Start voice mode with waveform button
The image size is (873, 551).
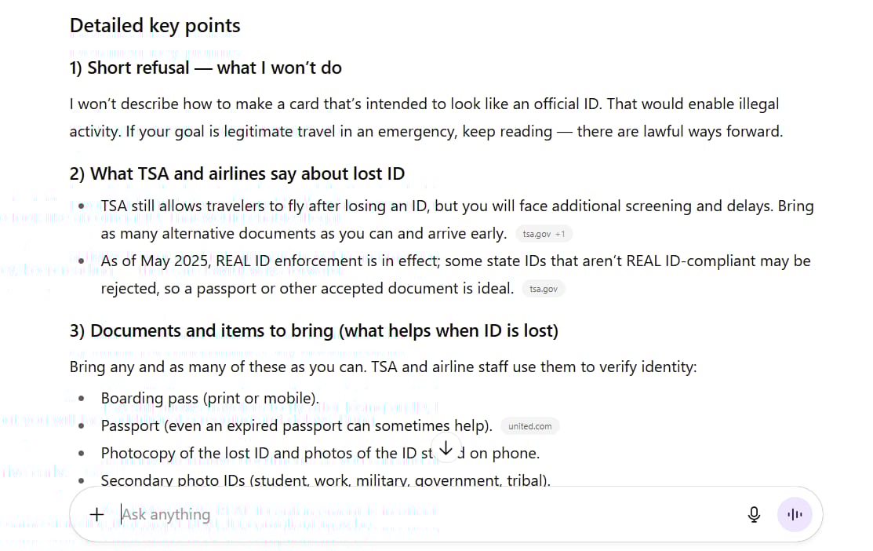(795, 515)
